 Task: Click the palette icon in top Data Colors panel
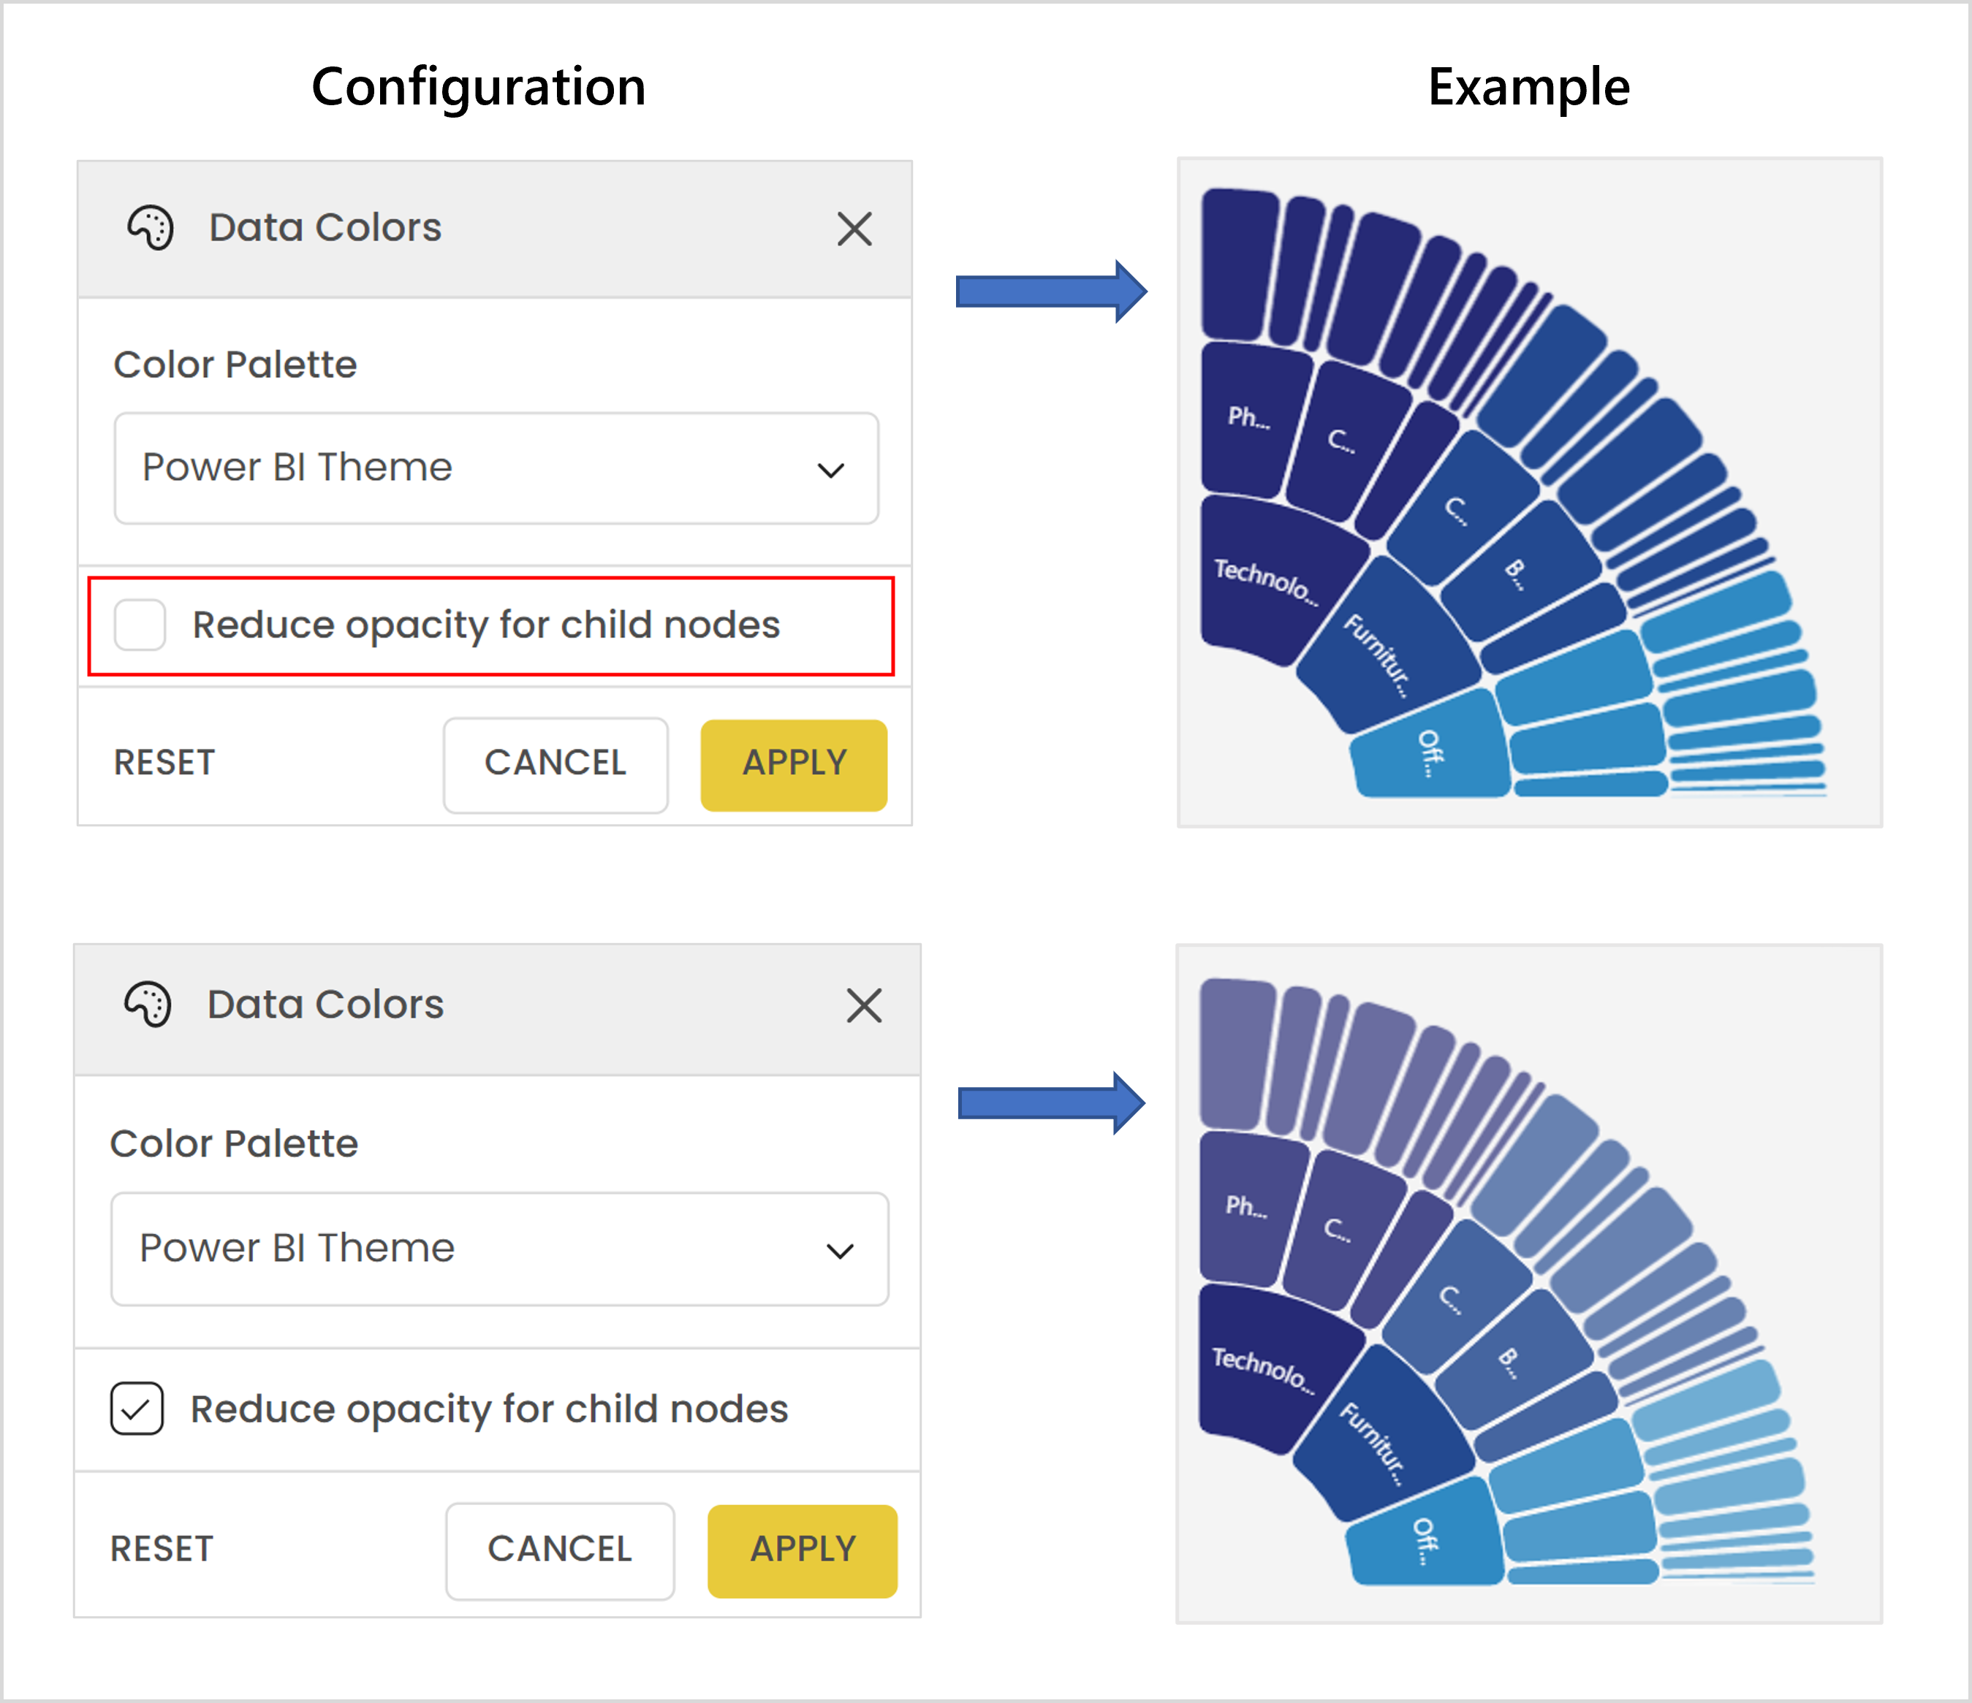151,229
